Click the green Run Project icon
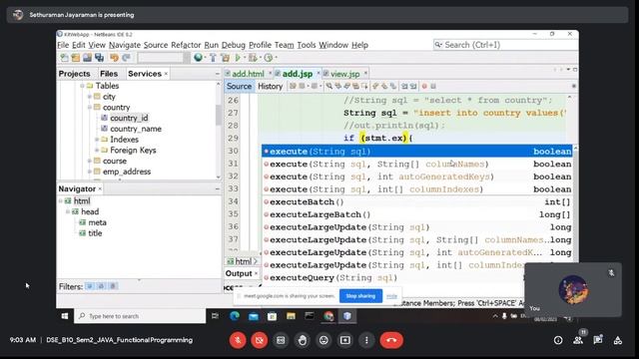This screenshot has height=359, width=639. click(238, 58)
